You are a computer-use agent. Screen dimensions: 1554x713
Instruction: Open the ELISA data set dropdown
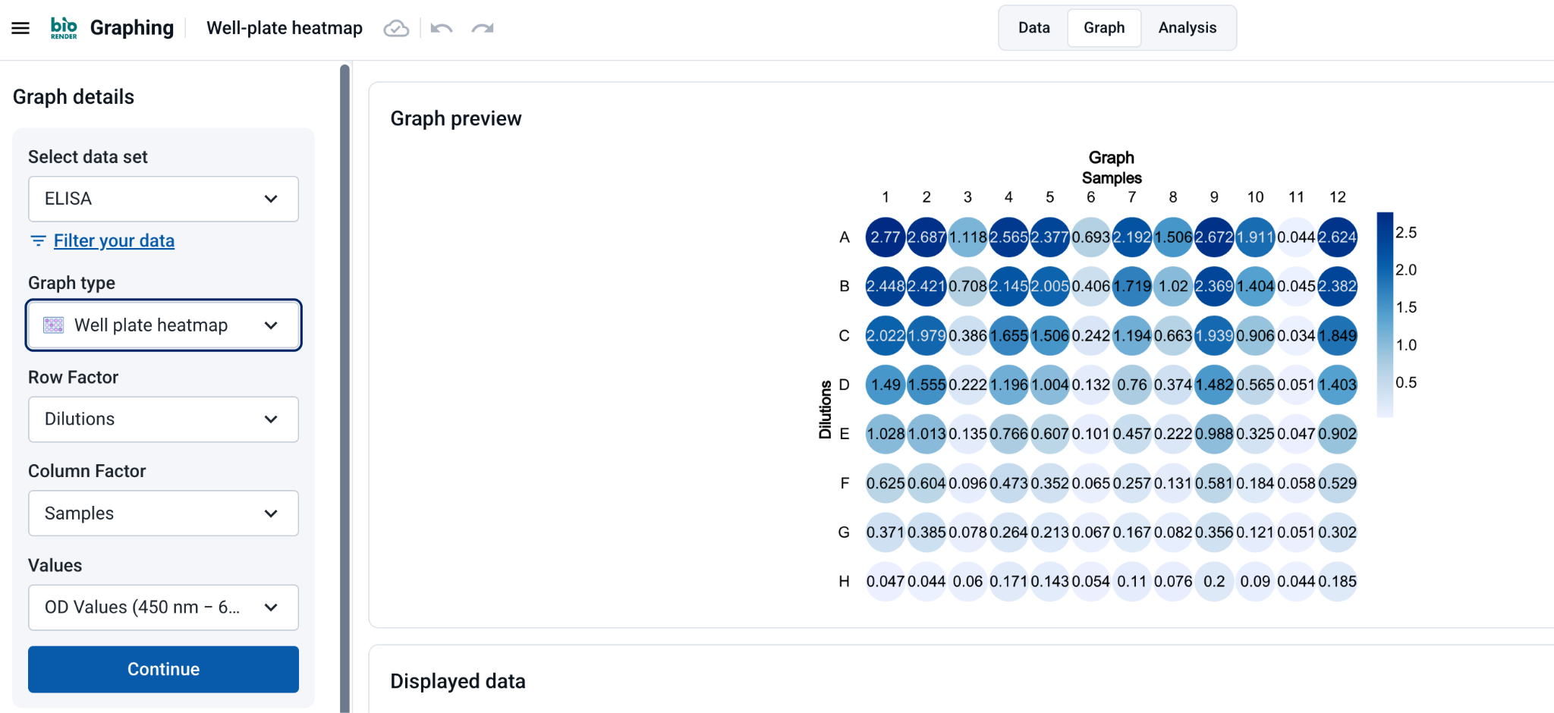pos(163,199)
